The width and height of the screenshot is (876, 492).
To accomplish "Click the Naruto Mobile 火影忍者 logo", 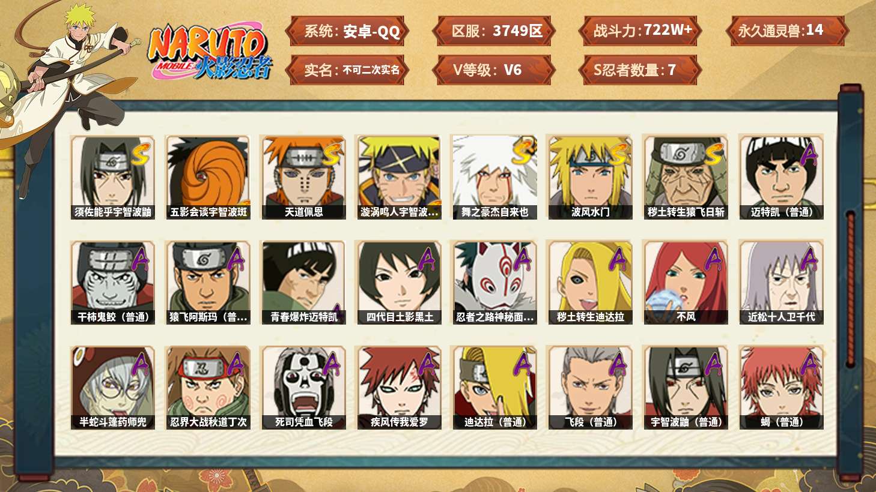I will tap(210, 52).
